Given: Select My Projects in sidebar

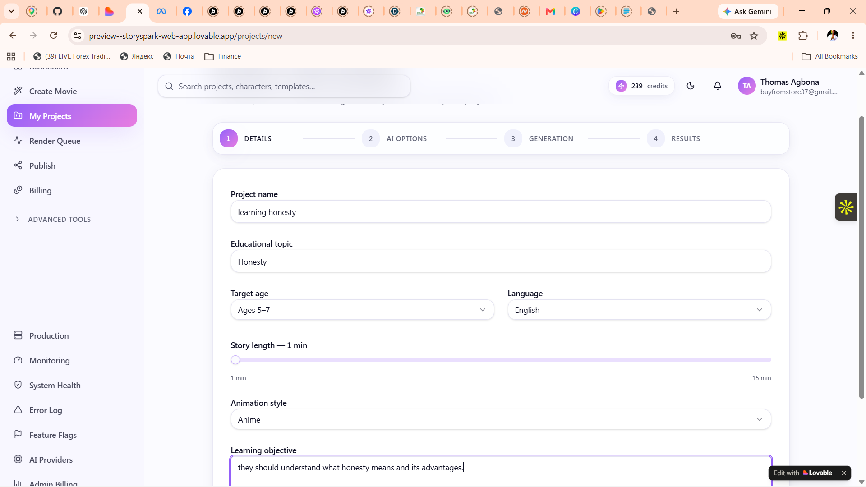Looking at the screenshot, I should click(x=72, y=116).
